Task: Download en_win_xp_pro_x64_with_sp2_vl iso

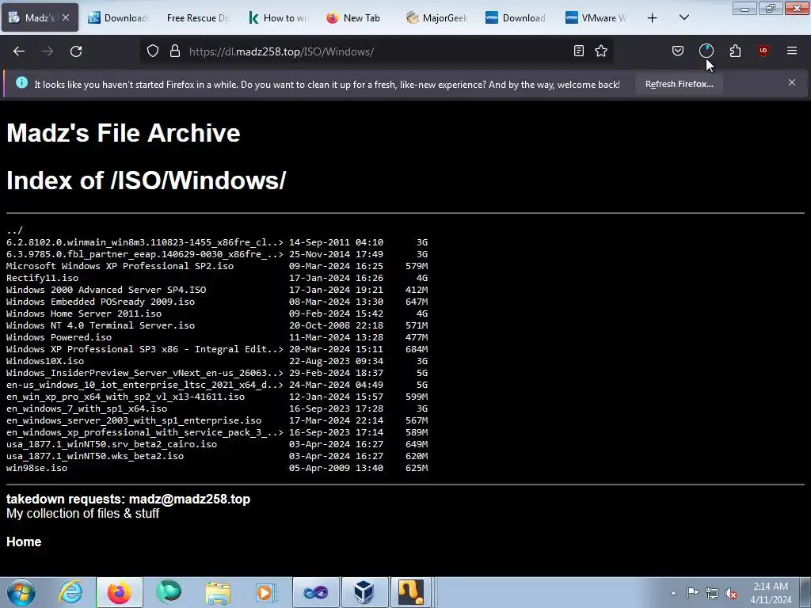Action: coord(126,397)
